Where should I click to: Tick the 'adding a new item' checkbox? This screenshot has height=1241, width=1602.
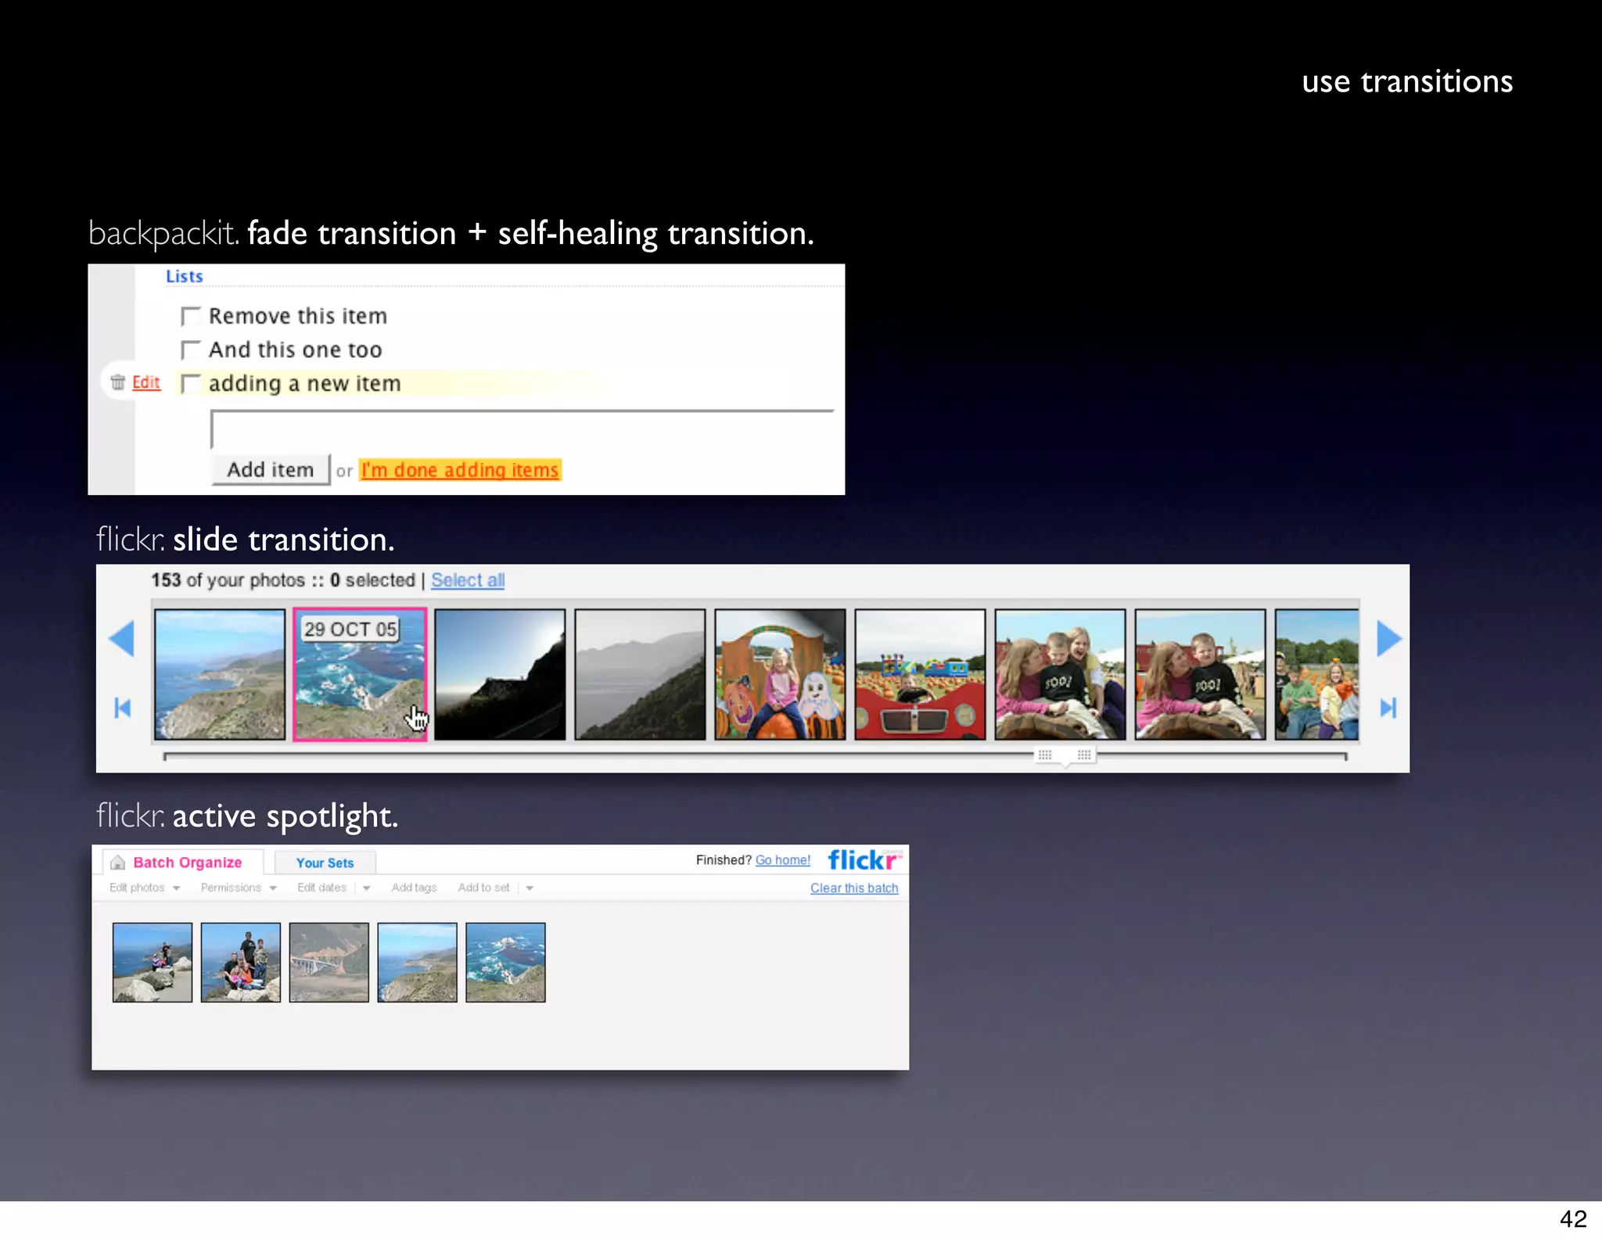191,384
